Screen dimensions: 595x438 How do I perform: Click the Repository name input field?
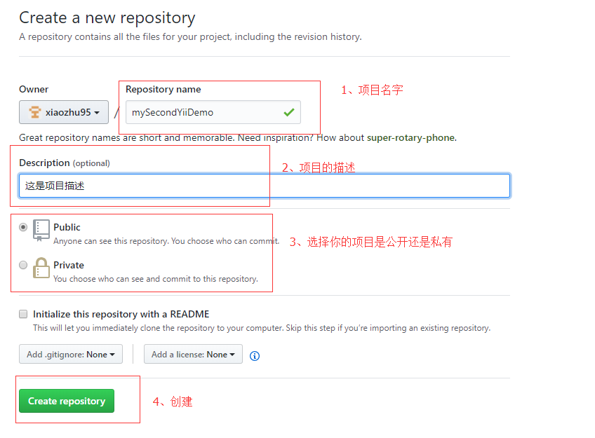tap(203, 112)
